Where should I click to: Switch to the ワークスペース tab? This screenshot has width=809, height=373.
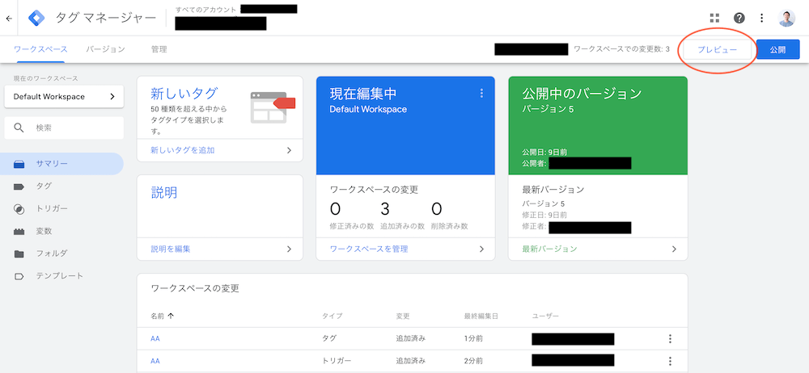click(40, 49)
